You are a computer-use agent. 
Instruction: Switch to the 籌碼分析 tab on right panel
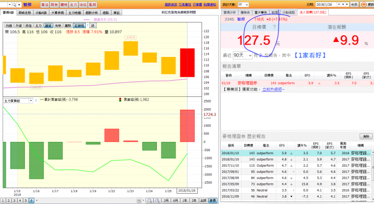click(230, 12)
